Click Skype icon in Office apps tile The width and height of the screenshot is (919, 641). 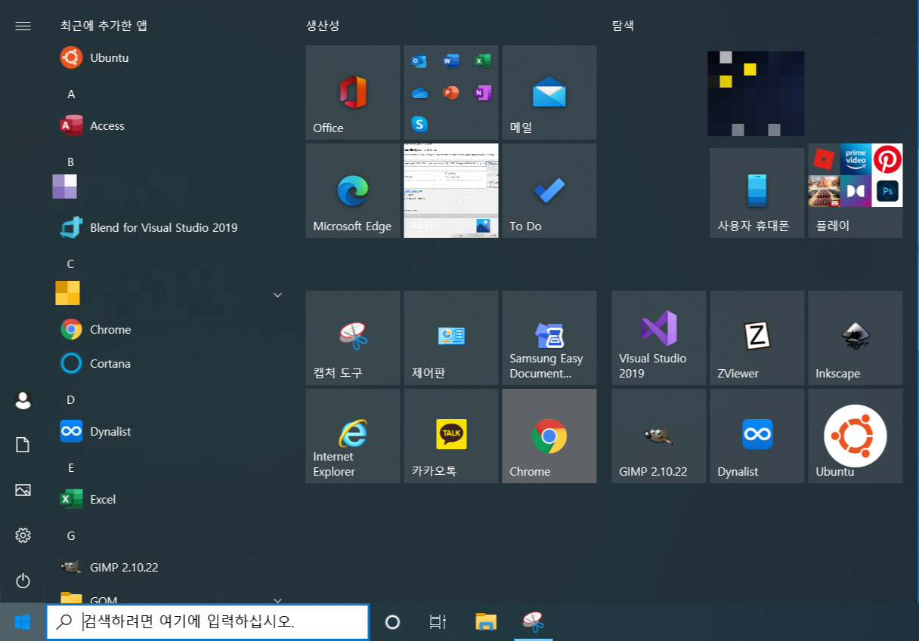point(419,123)
